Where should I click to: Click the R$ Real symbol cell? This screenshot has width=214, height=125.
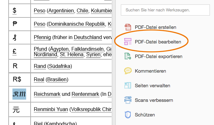20,80
